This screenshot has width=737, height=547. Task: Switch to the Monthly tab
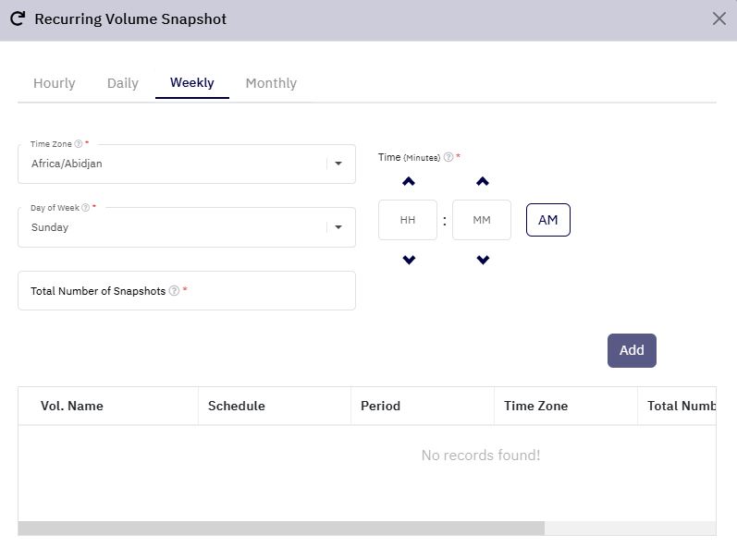pyautogui.click(x=271, y=83)
